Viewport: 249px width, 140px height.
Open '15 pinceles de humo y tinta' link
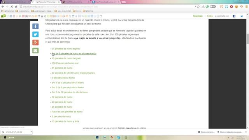[x=65, y=121]
